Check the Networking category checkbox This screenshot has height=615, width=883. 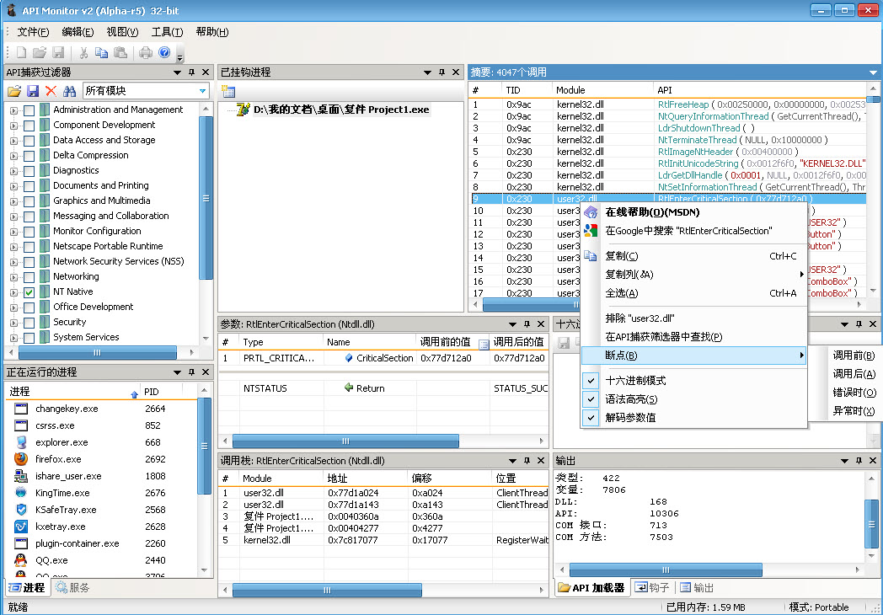(x=29, y=276)
